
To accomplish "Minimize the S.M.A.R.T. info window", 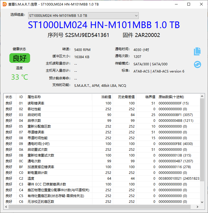I will click(176, 4).
